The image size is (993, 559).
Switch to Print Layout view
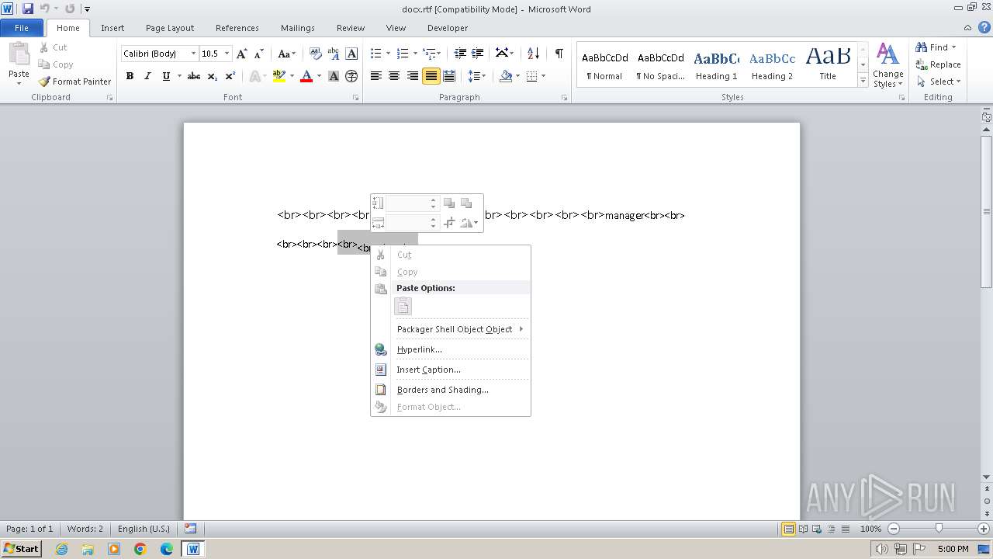tap(788, 529)
